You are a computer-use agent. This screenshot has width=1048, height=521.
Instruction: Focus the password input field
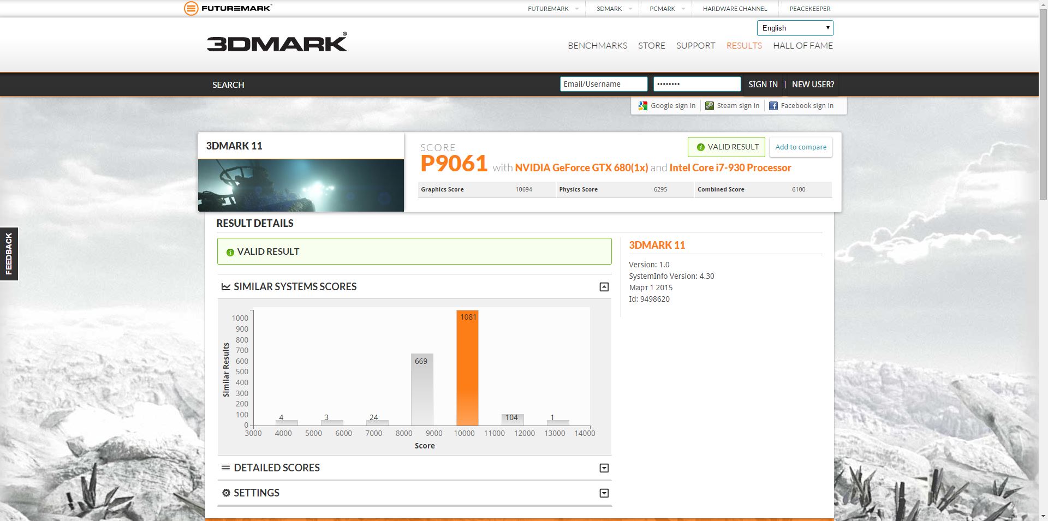coord(697,84)
